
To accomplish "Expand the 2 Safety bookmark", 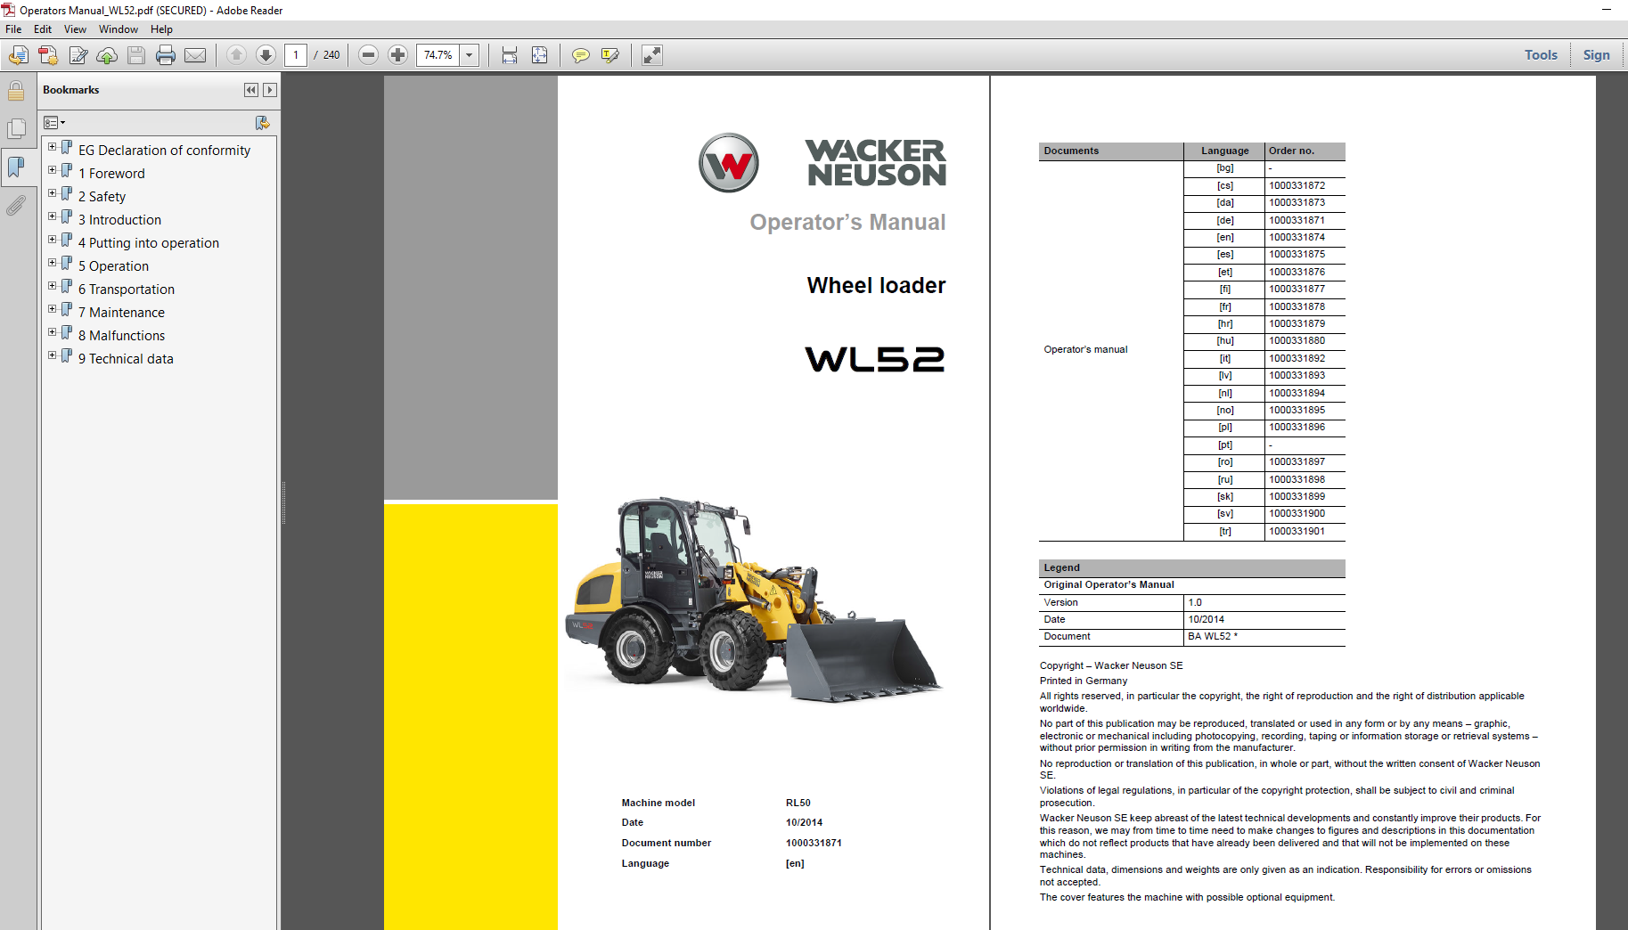I will point(52,193).
